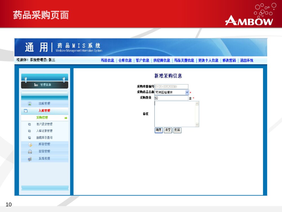Open the 仓库信息 link
The width and height of the screenshot is (282, 212).
(x=125, y=60)
